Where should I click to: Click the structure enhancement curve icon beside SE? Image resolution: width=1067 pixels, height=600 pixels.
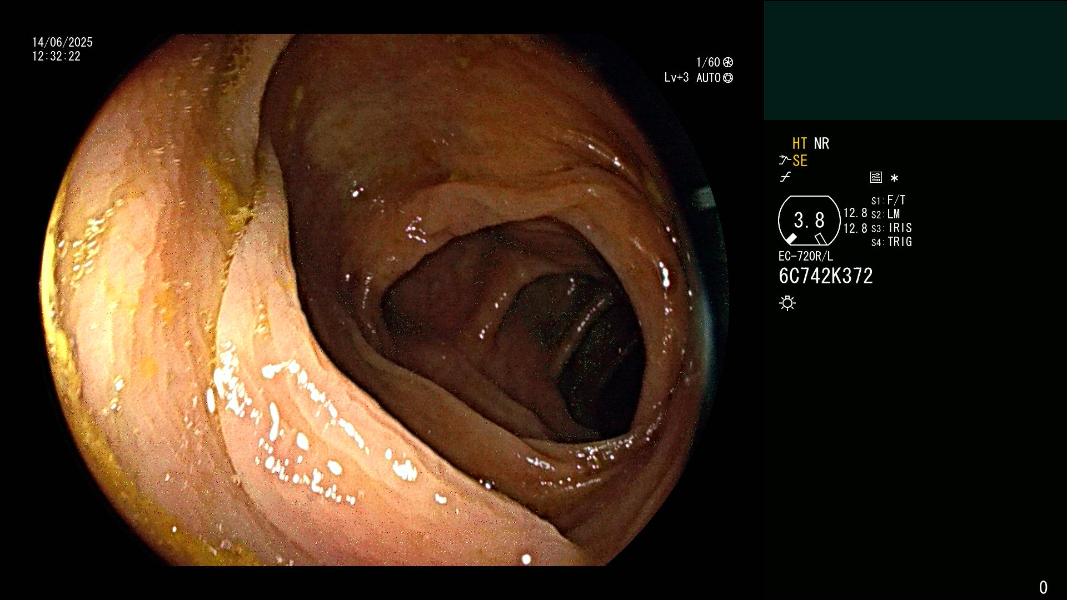(785, 161)
